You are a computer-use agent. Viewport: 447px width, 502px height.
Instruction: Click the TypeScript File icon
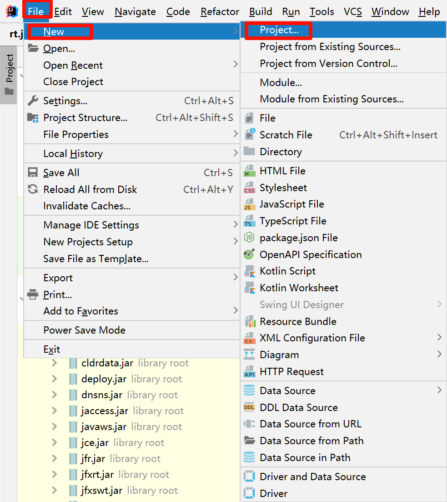click(249, 221)
